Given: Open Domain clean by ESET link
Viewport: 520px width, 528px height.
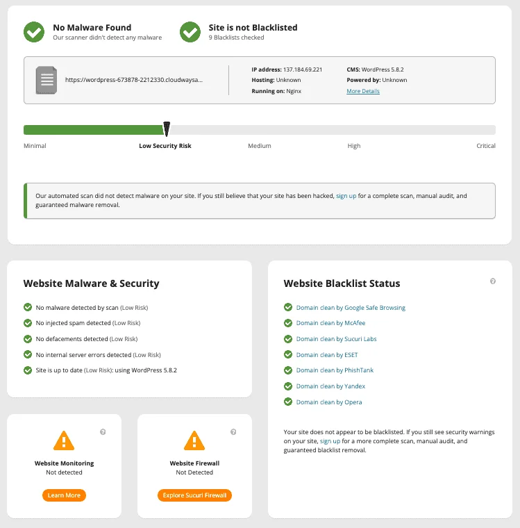Looking at the screenshot, I should point(327,355).
